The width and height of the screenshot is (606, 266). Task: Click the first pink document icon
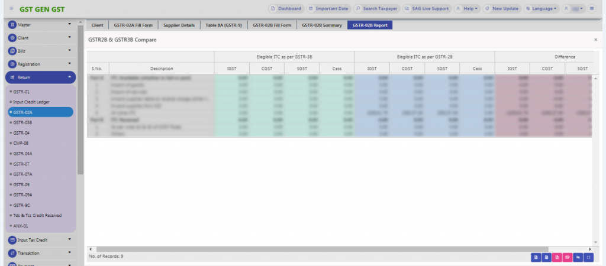(x=556, y=257)
